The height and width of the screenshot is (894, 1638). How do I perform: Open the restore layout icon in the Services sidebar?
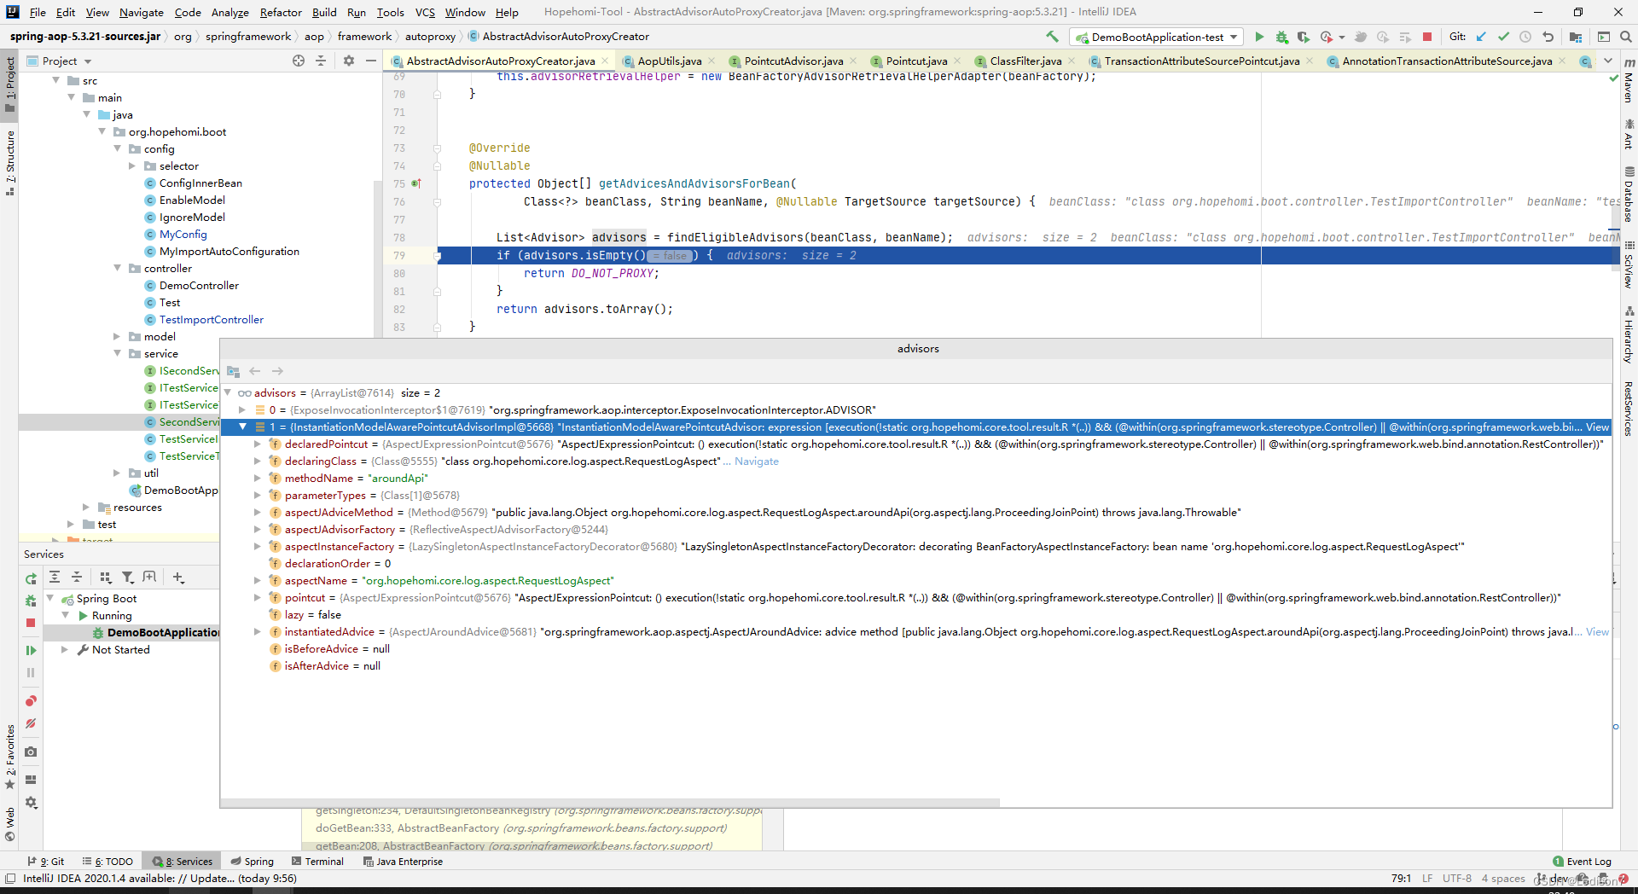click(31, 779)
